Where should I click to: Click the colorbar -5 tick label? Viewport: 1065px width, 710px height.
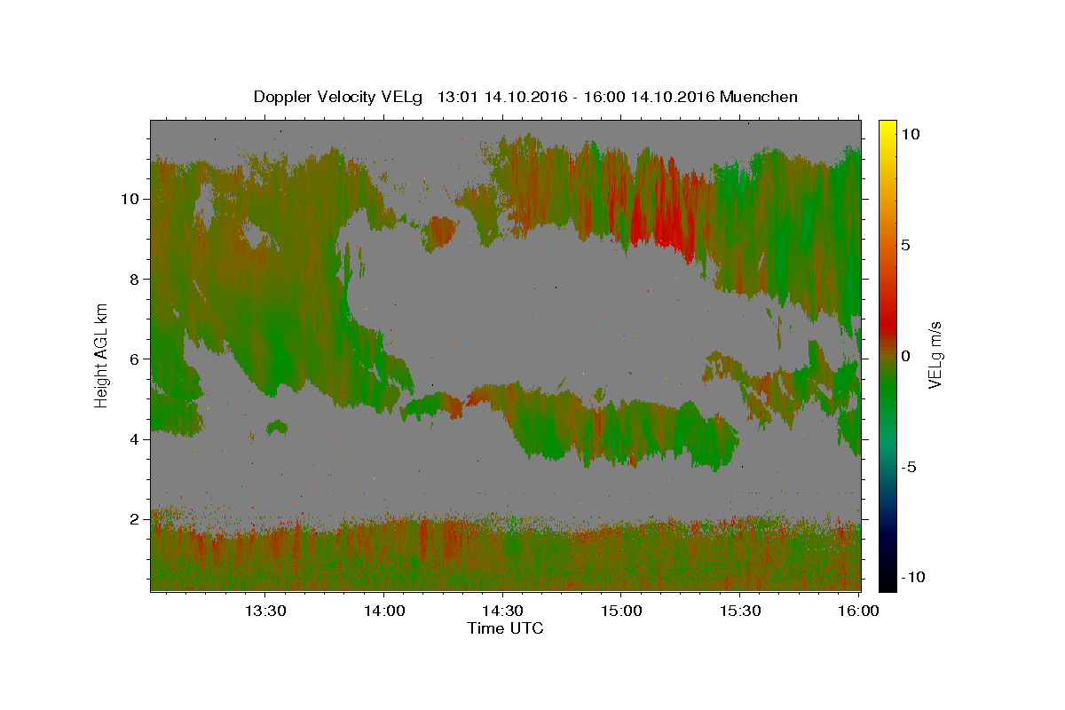pyautogui.click(x=910, y=467)
